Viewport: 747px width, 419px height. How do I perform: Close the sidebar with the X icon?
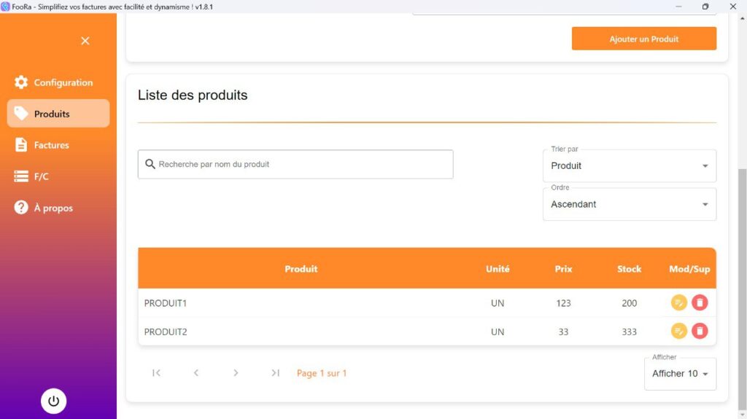click(x=85, y=41)
